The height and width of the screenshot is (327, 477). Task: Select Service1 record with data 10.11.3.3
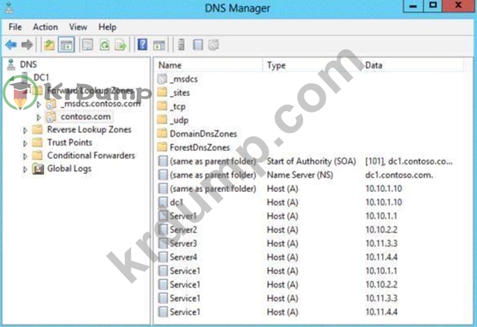pyautogui.click(x=278, y=298)
